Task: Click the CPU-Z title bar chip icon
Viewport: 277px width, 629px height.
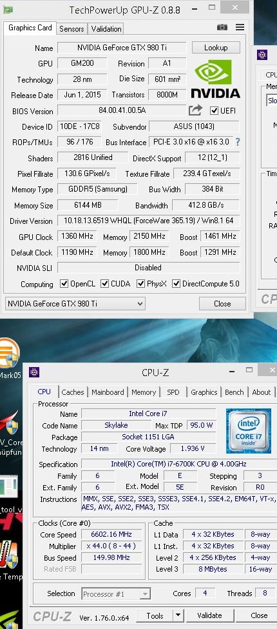Action: [34, 372]
